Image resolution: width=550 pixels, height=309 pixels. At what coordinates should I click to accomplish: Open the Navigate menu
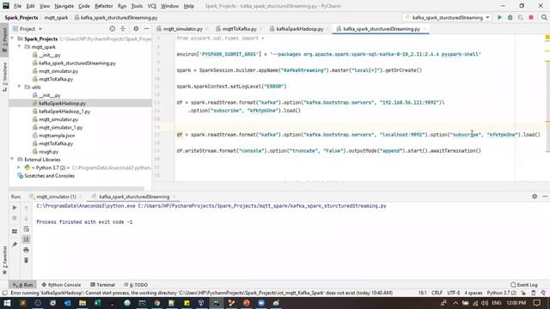tap(64, 6)
